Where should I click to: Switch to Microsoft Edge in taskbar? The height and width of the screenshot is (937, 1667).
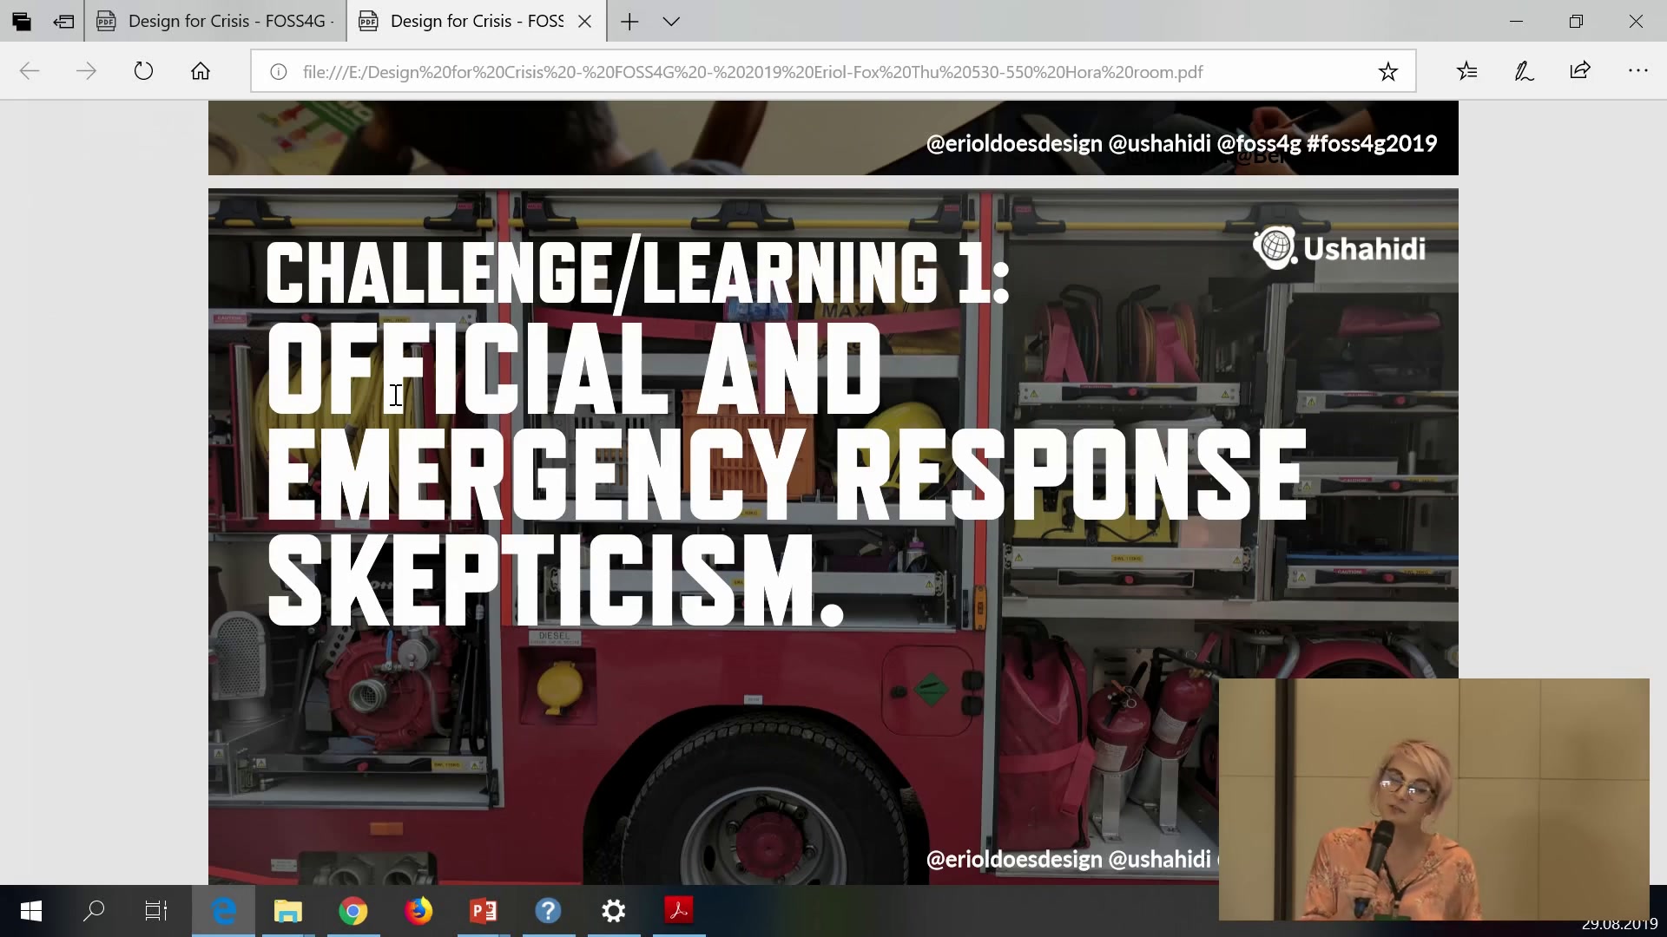(224, 911)
